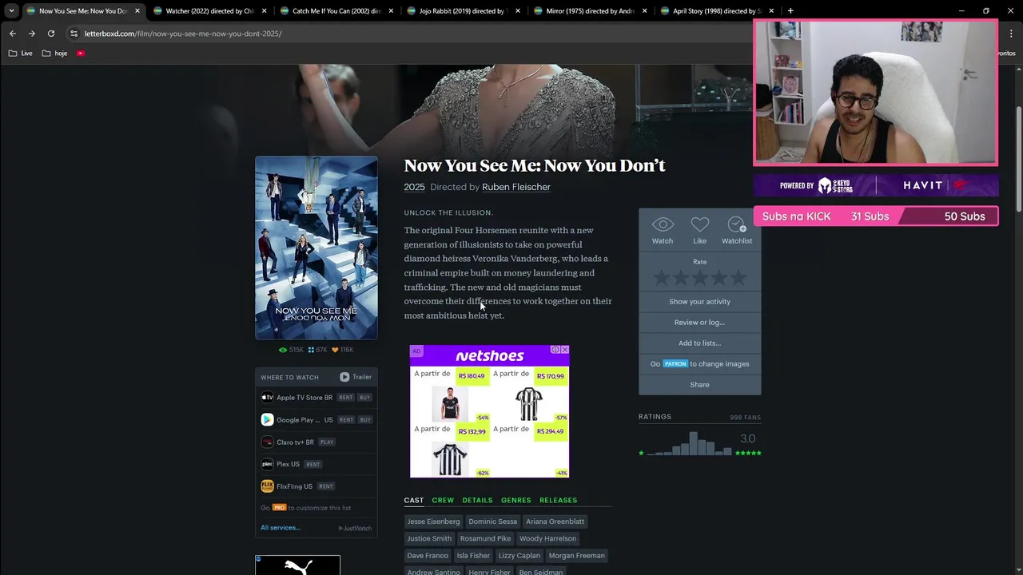Open cast member Morgan Freeman
Screen dimensions: 1023x575
(x=577, y=555)
